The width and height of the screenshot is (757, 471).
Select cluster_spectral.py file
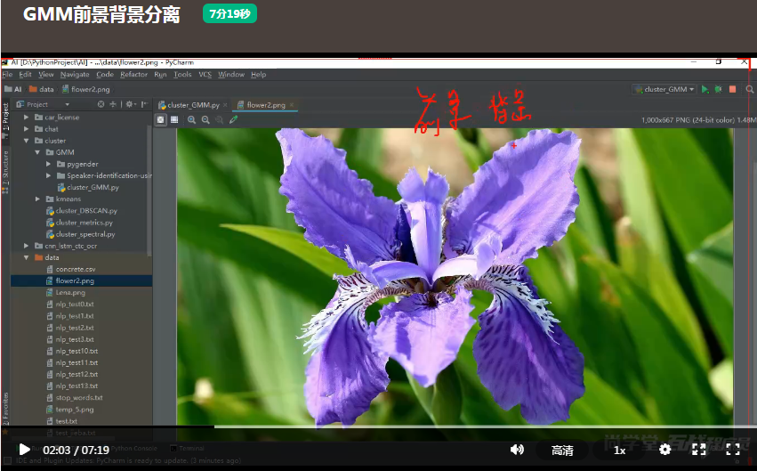81,234
